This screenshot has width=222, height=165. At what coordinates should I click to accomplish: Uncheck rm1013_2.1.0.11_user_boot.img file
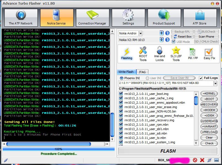pos(121,94)
